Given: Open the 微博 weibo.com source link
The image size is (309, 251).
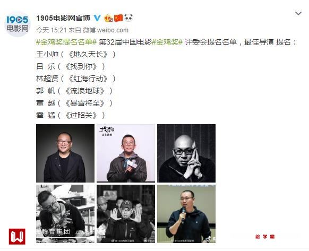Looking at the screenshot, I should pos(106,30).
